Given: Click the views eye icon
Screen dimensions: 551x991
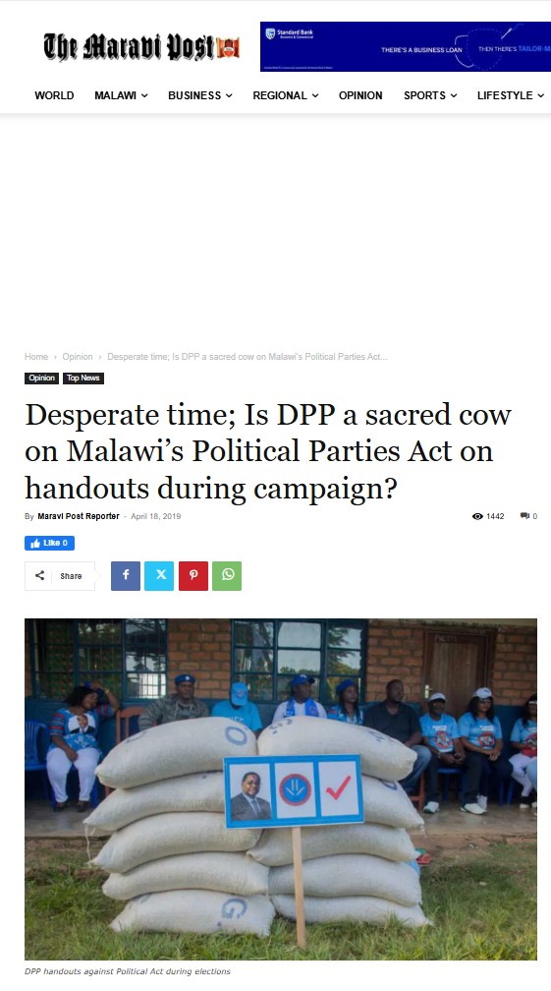Looking at the screenshot, I should [477, 516].
